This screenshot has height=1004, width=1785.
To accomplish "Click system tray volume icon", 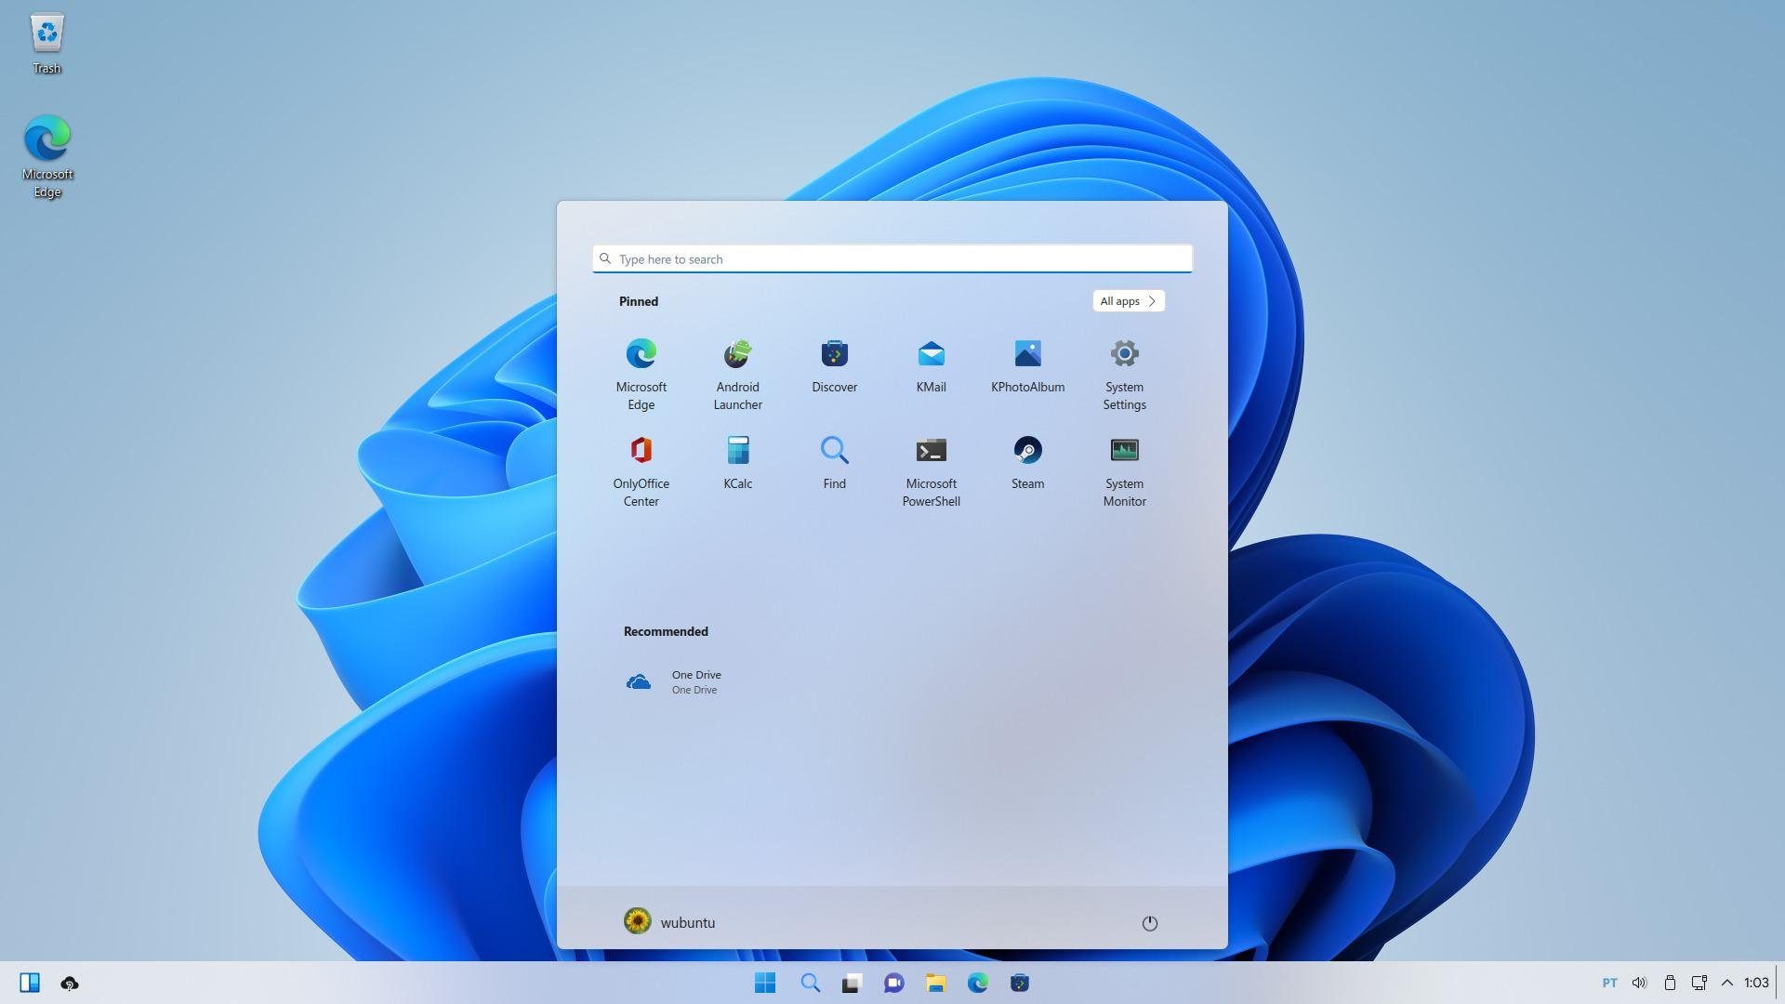I will point(1640,982).
